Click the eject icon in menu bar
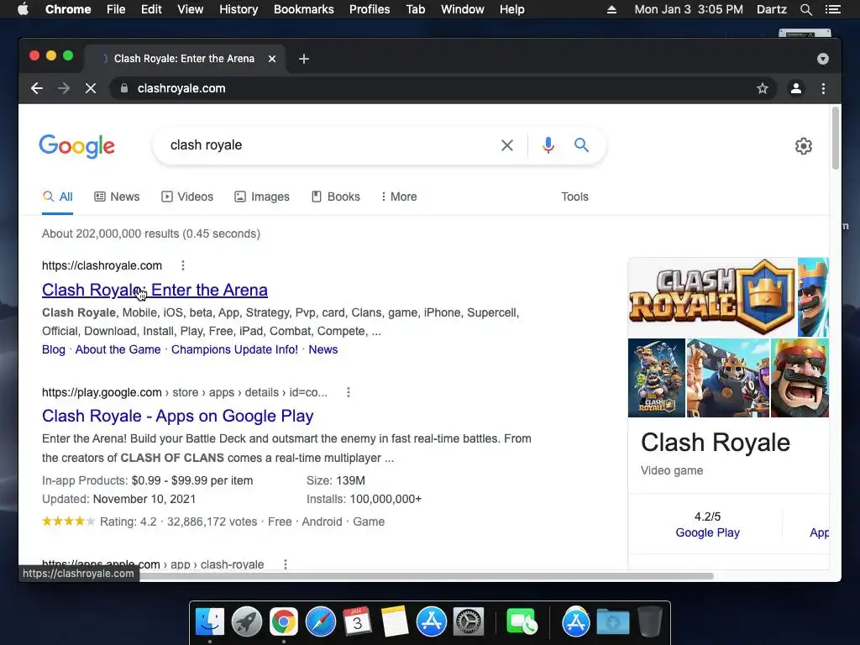 tap(611, 9)
